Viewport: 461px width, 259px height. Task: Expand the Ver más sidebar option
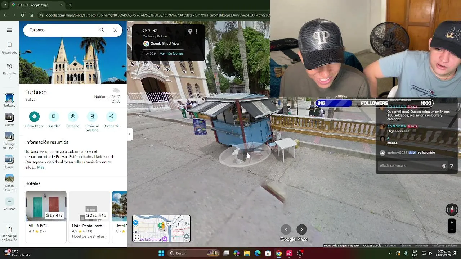click(x=9, y=204)
